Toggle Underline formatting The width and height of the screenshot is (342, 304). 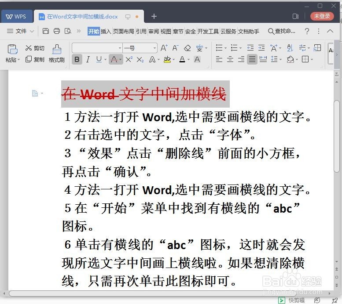click(x=99, y=59)
